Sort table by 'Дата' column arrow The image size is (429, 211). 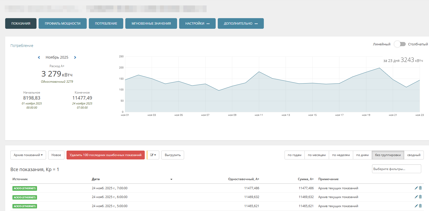click(171, 179)
